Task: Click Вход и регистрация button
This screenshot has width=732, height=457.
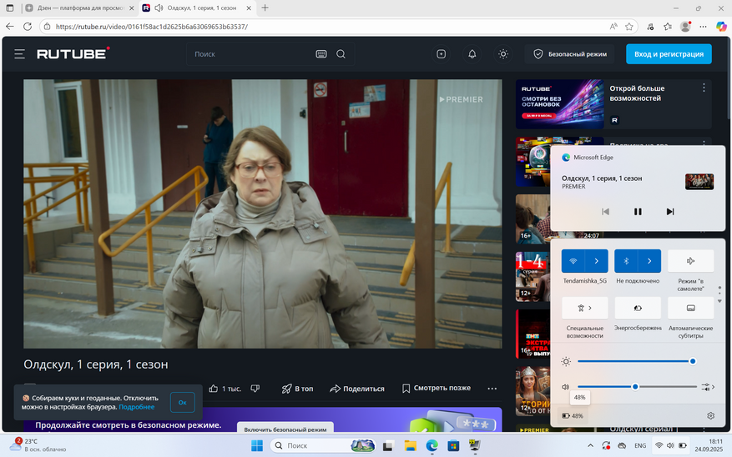Action: click(669, 54)
